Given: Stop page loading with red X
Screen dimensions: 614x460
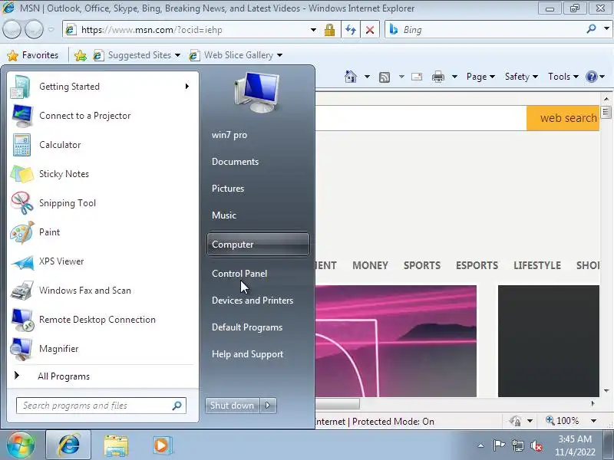Looking at the screenshot, I should 370,30.
